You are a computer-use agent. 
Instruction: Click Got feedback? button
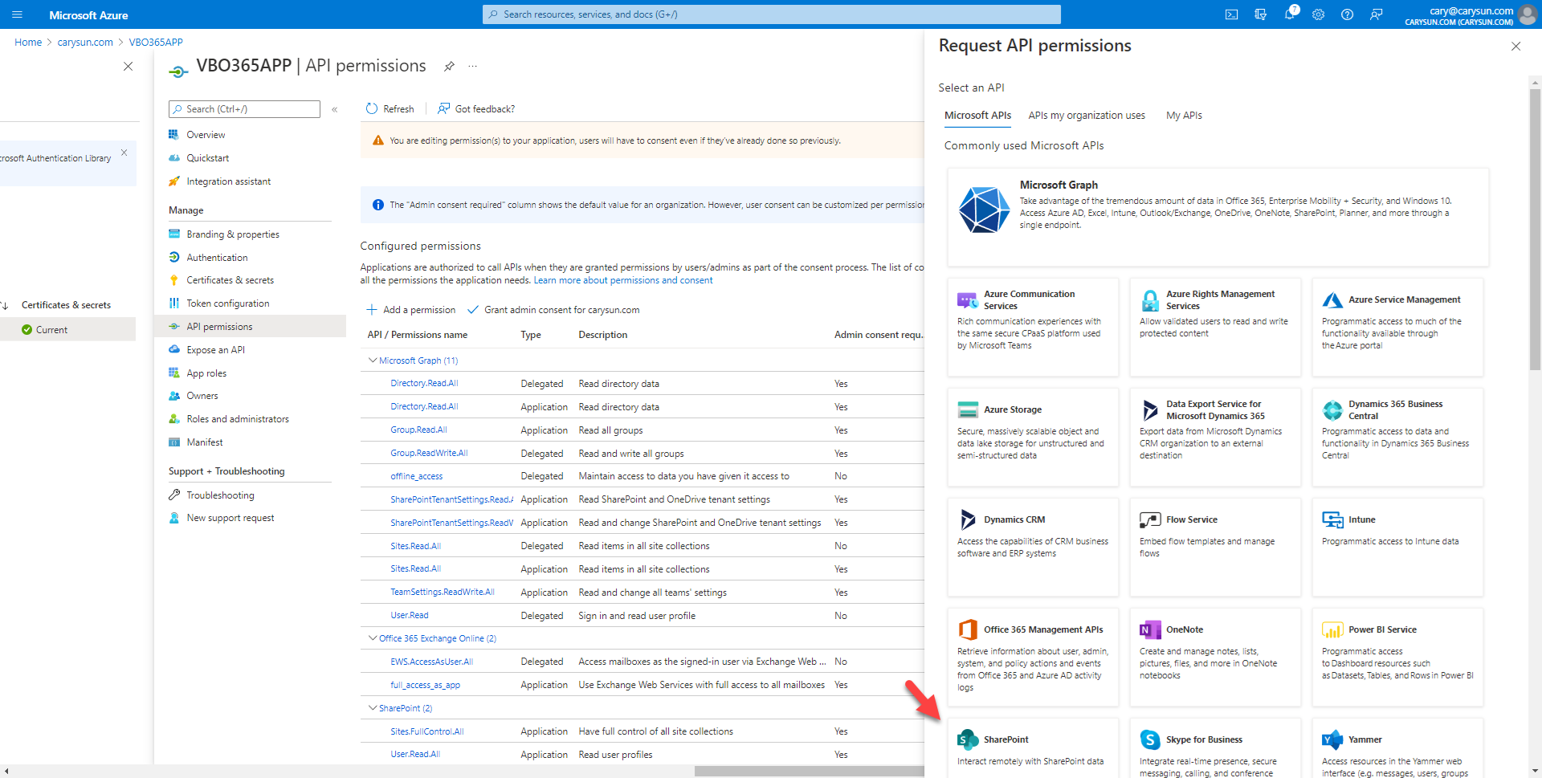coord(476,109)
